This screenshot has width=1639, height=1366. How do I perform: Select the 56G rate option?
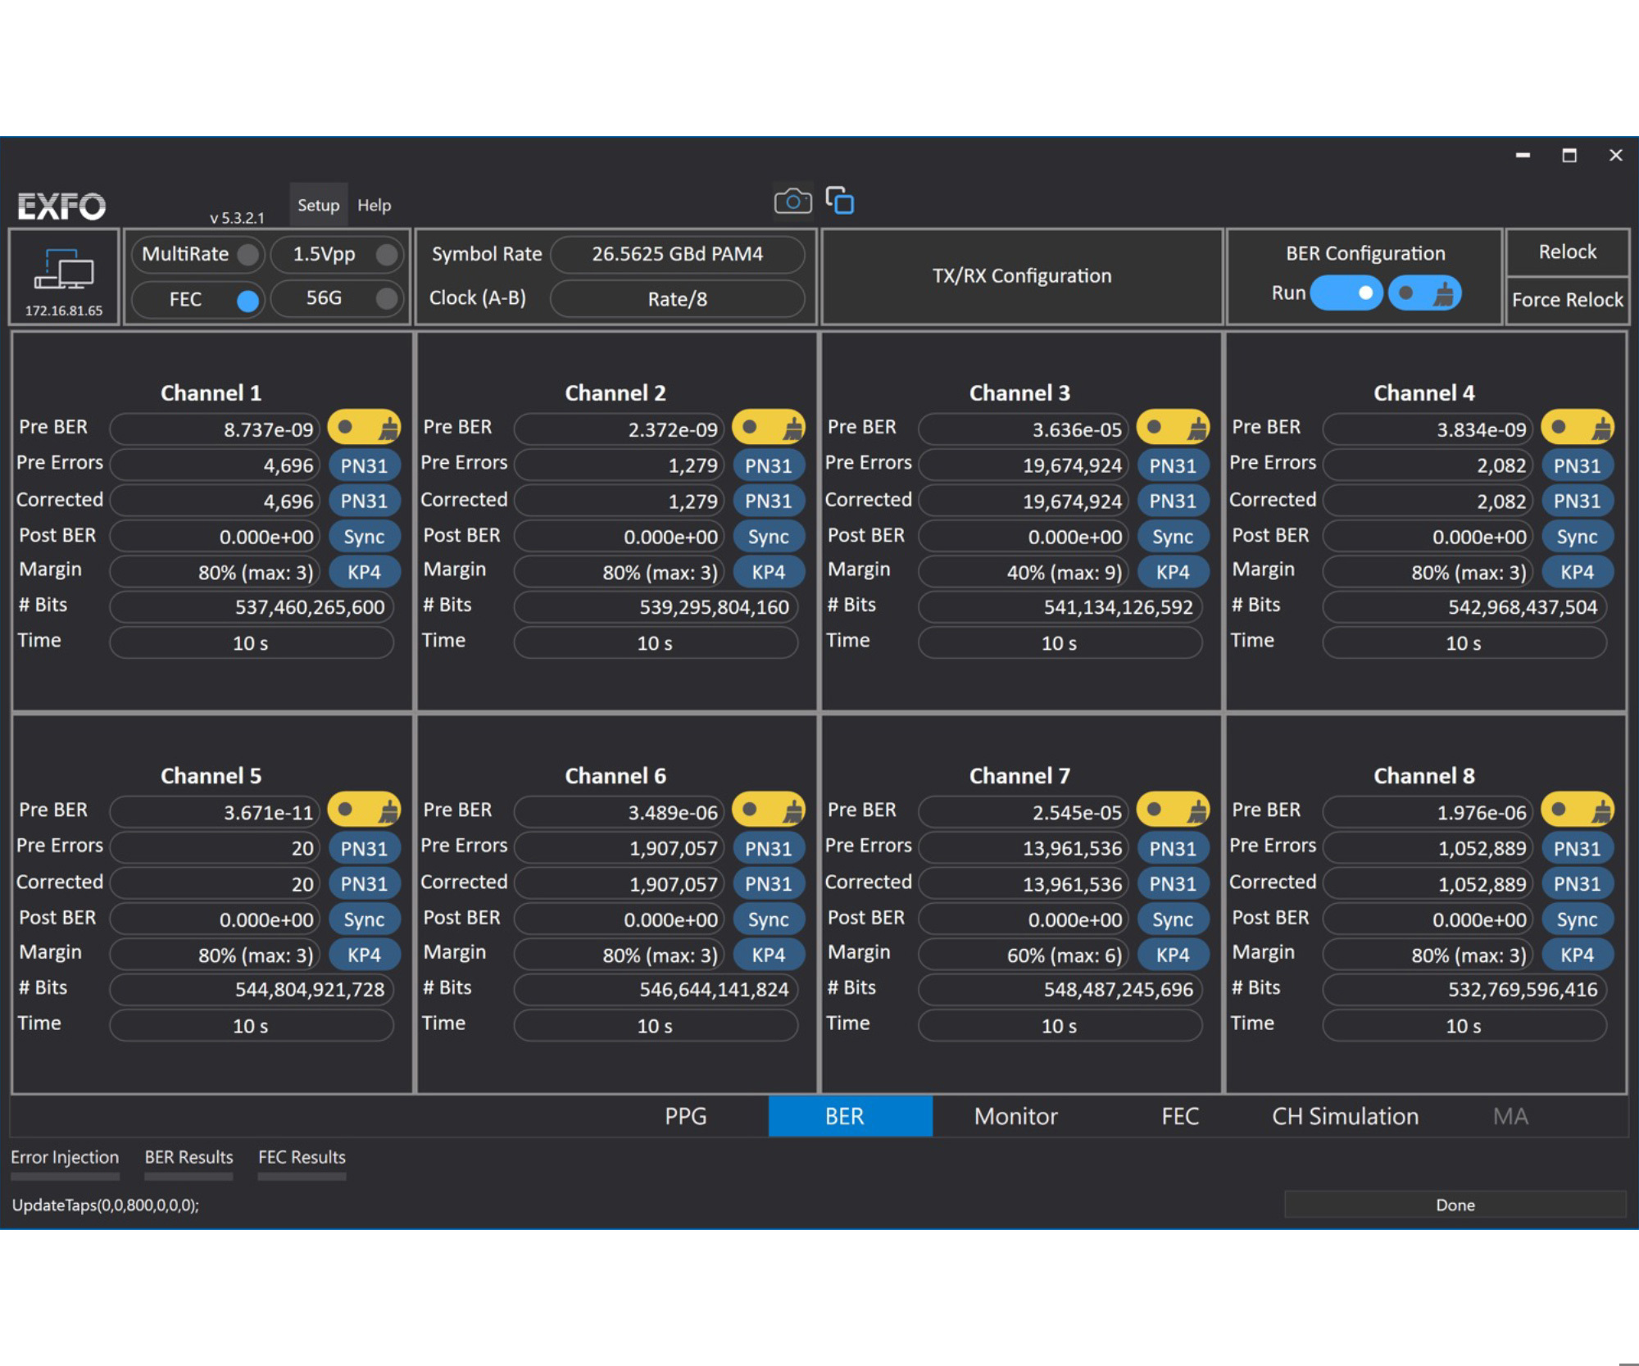click(386, 298)
